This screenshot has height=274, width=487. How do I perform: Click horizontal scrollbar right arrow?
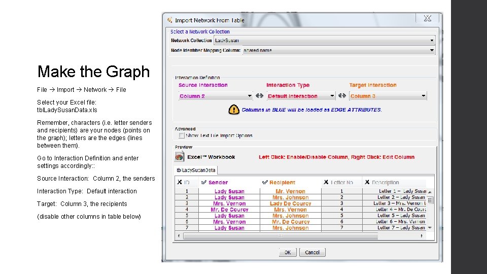(x=422, y=236)
